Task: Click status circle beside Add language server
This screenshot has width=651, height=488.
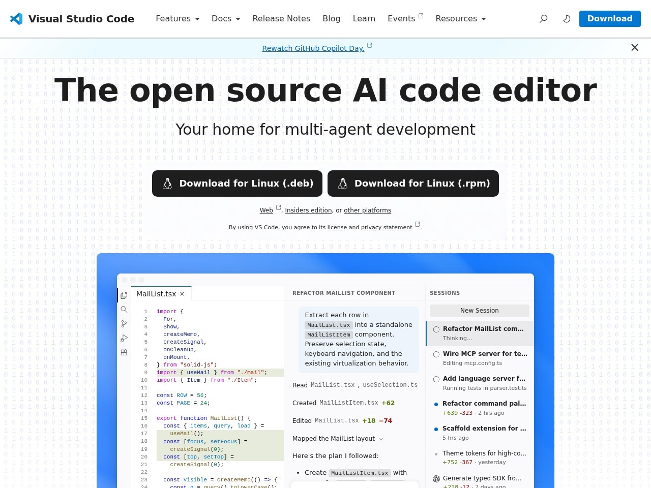Action: click(x=436, y=379)
